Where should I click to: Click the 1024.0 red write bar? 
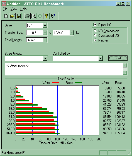click(x=35, y=132)
